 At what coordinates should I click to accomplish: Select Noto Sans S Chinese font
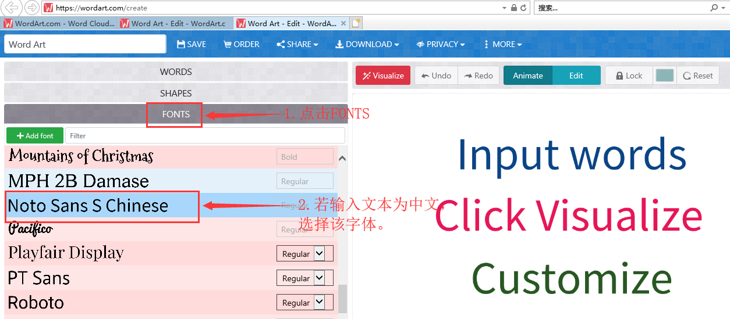(88, 206)
